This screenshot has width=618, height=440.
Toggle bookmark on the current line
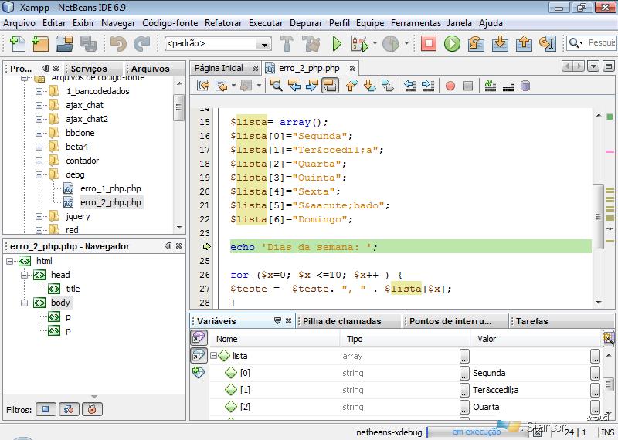[x=388, y=86]
